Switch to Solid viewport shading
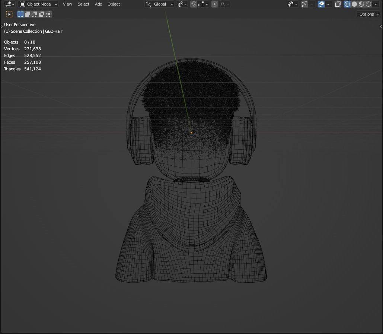Viewport: 383px width, 334px height. click(x=354, y=4)
